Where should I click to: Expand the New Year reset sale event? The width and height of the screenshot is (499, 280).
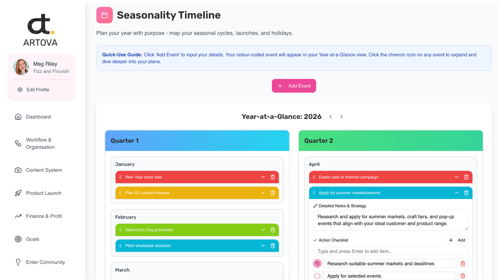[263, 177]
